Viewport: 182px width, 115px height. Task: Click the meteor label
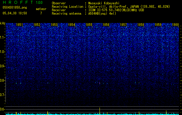[x=41, y=9]
